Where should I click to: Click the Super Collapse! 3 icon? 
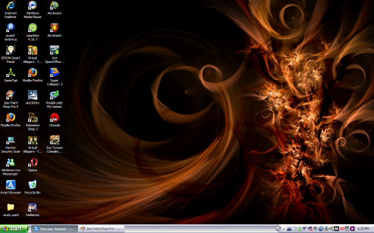click(x=54, y=73)
